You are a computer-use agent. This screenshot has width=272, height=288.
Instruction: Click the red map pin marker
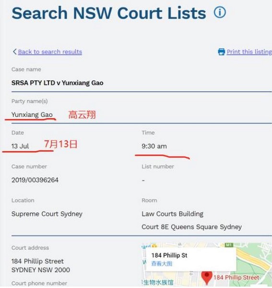pos(207,277)
